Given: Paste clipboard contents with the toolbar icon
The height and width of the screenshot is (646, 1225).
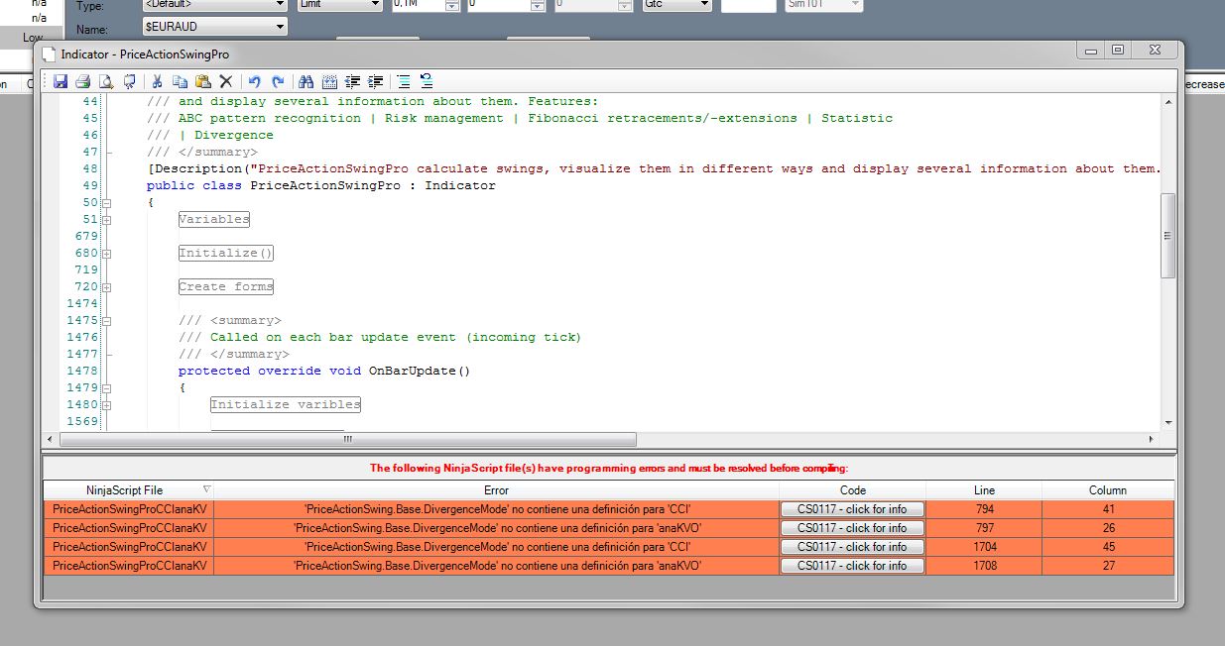Looking at the screenshot, I should (202, 81).
